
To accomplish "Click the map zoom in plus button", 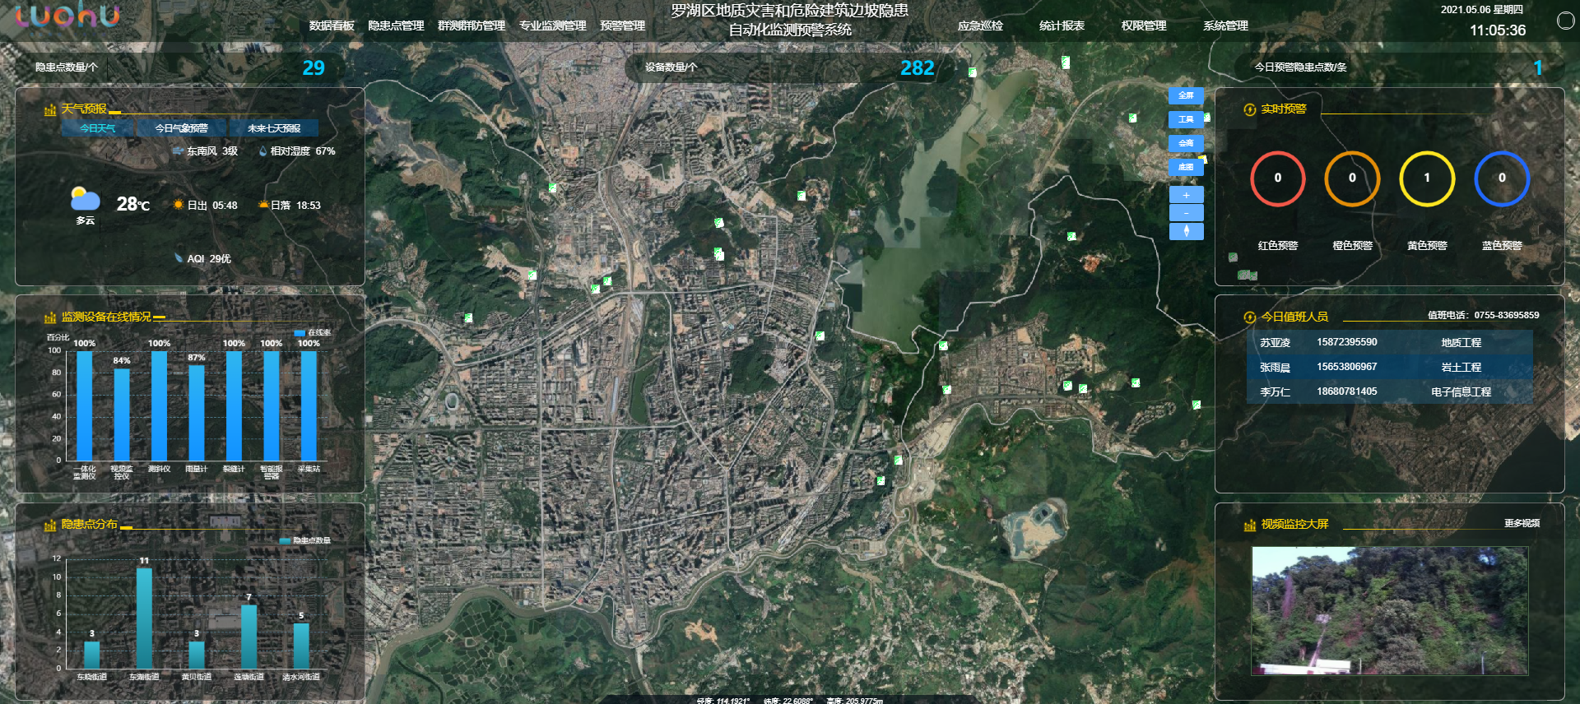I will [x=1186, y=195].
